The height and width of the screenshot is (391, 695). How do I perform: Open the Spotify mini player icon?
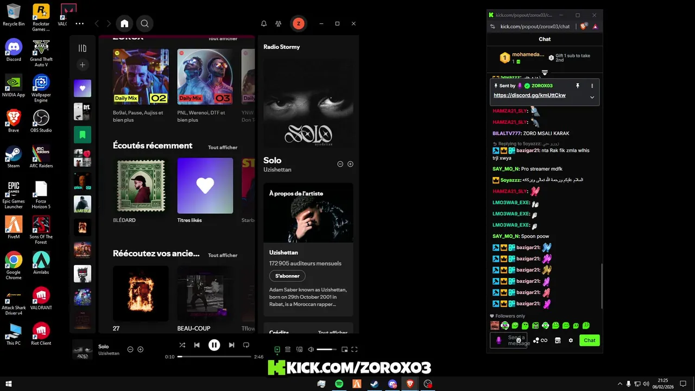pyautogui.click(x=344, y=349)
